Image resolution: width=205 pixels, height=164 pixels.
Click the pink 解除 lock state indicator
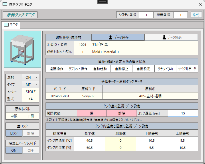(122, 113)
